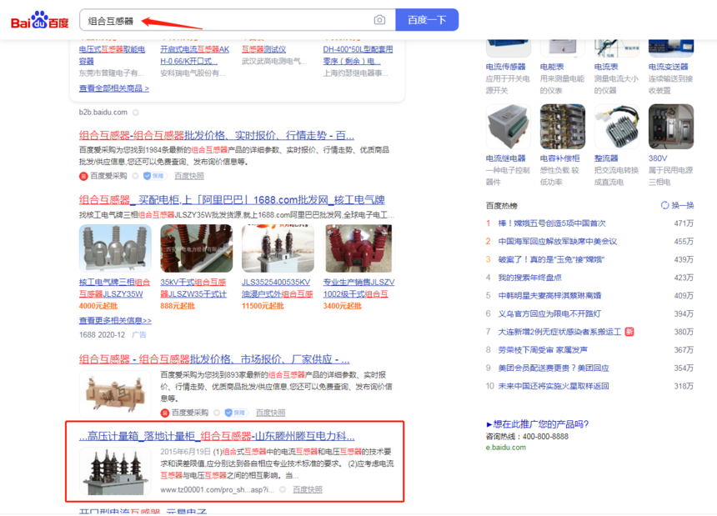The image size is (717, 516).
Task: Open www.tz00001.com source URL
Action: pos(218,489)
